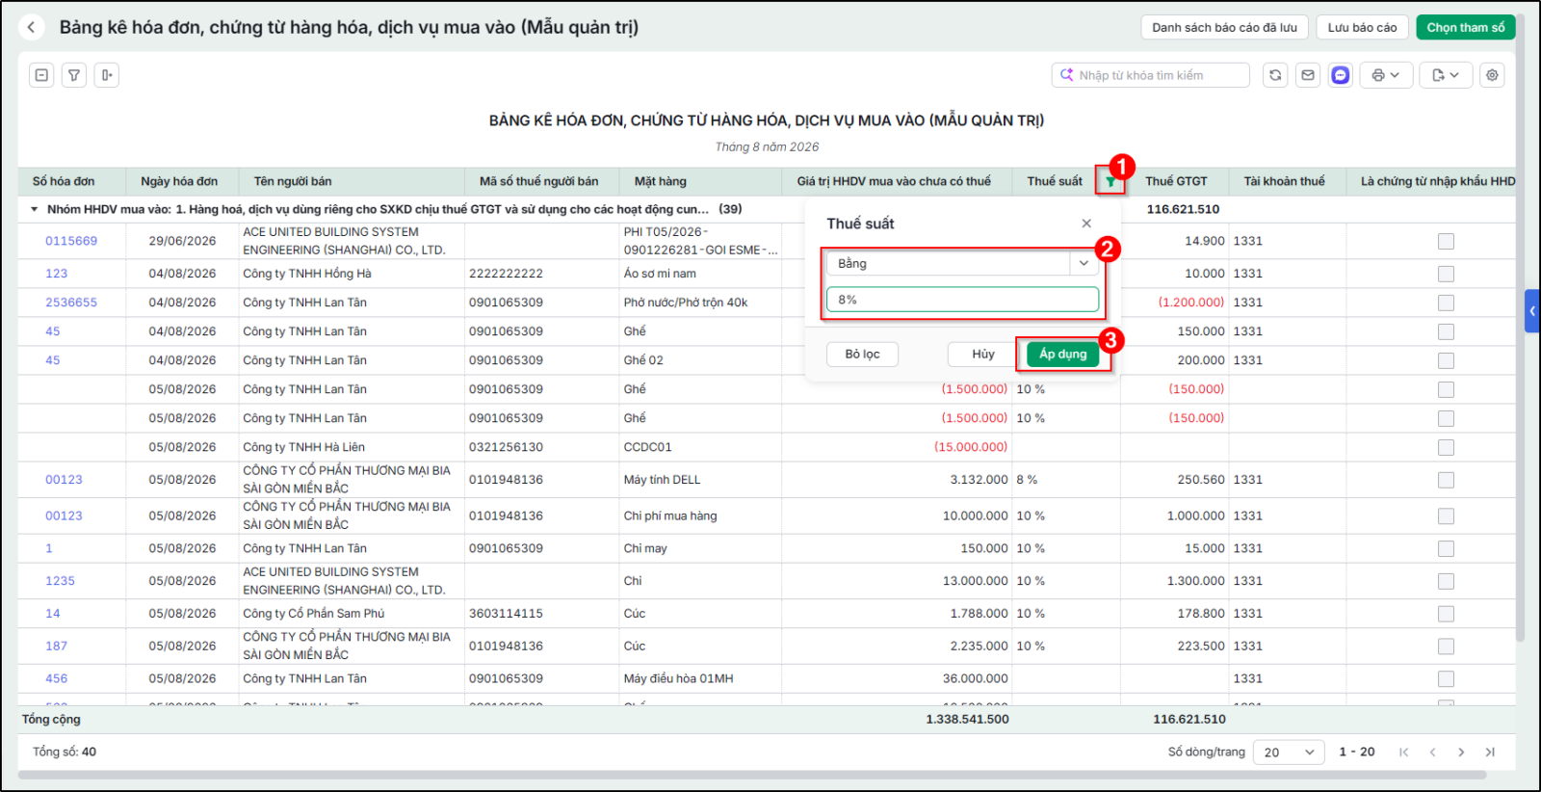Viewport: 1541px width, 792px height.
Task: Go back using the header arrow
Action: (32, 27)
